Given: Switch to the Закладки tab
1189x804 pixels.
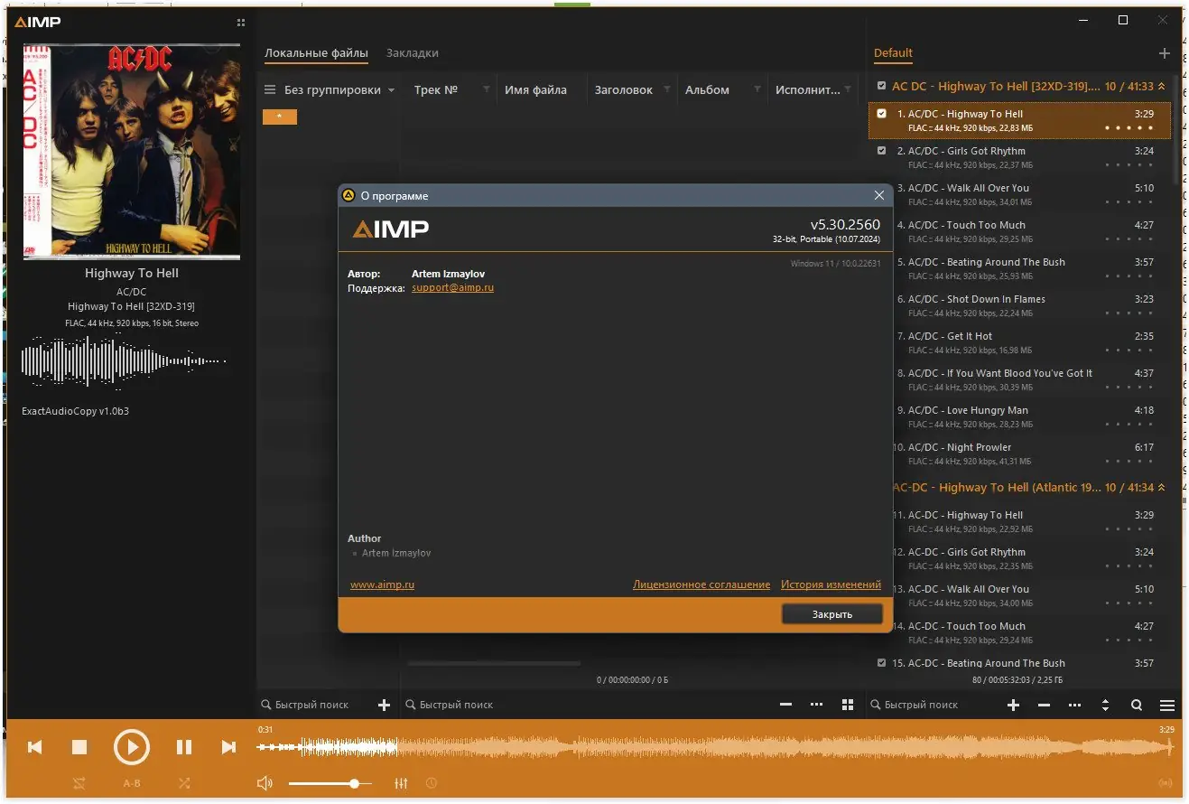Looking at the screenshot, I should tap(413, 53).
